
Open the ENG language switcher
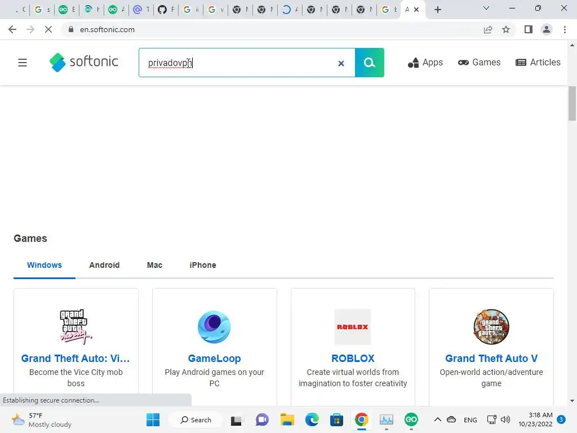[471, 419]
